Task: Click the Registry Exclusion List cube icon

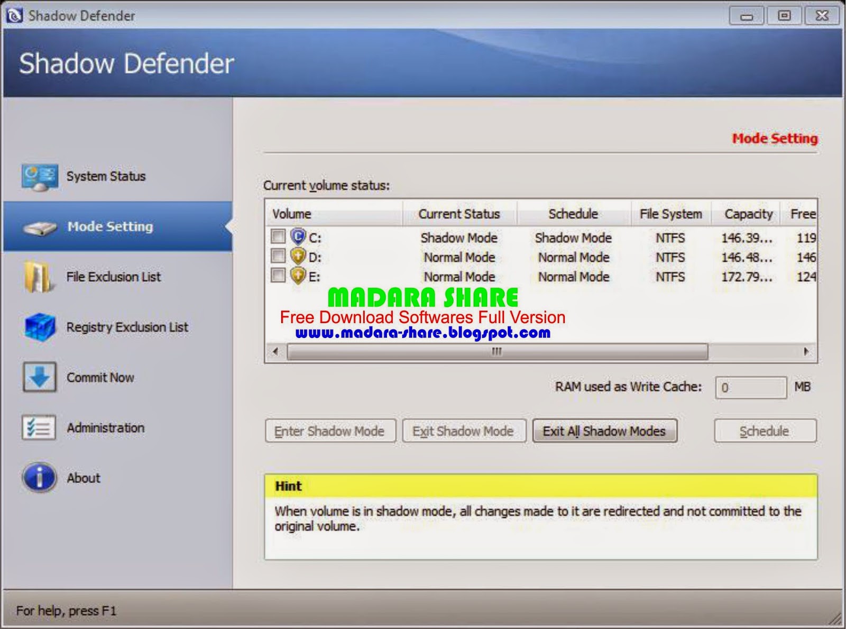Action: click(40, 327)
